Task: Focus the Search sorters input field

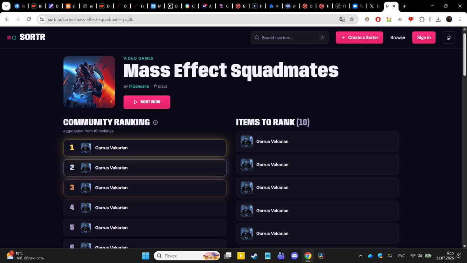Action: (x=290, y=37)
